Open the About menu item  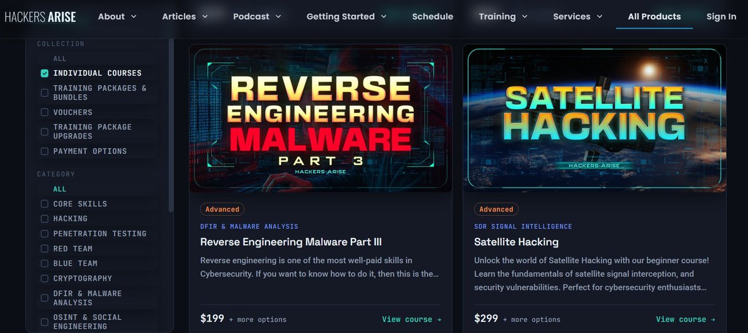click(x=112, y=17)
